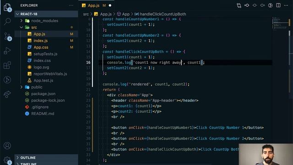Click the go to previous change icon

[247, 5]
